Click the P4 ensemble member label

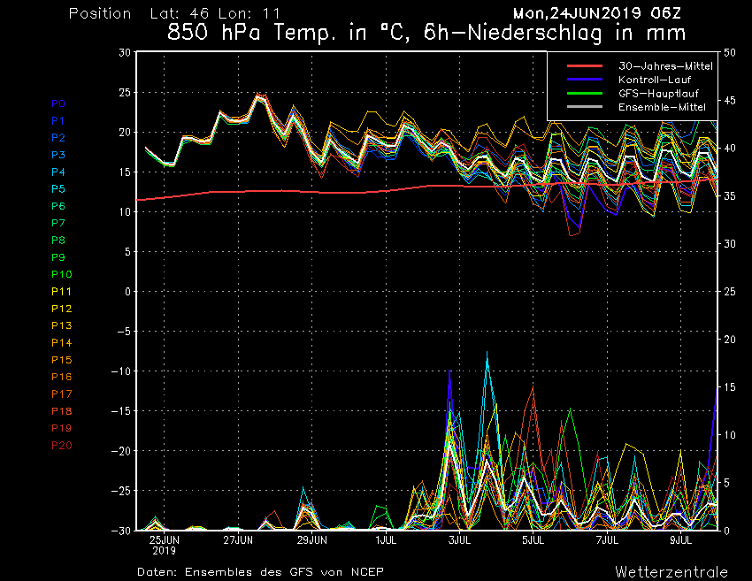pos(58,172)
